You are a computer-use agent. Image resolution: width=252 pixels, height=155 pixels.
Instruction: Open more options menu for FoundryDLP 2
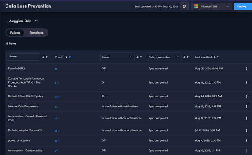tap(246, 69)
